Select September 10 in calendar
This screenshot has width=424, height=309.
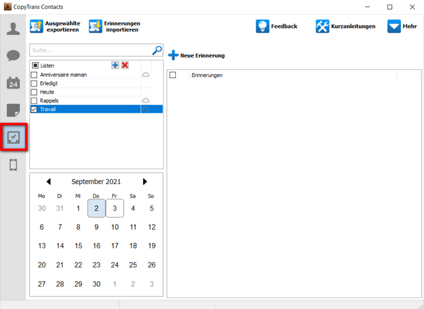tap(115, 227)
